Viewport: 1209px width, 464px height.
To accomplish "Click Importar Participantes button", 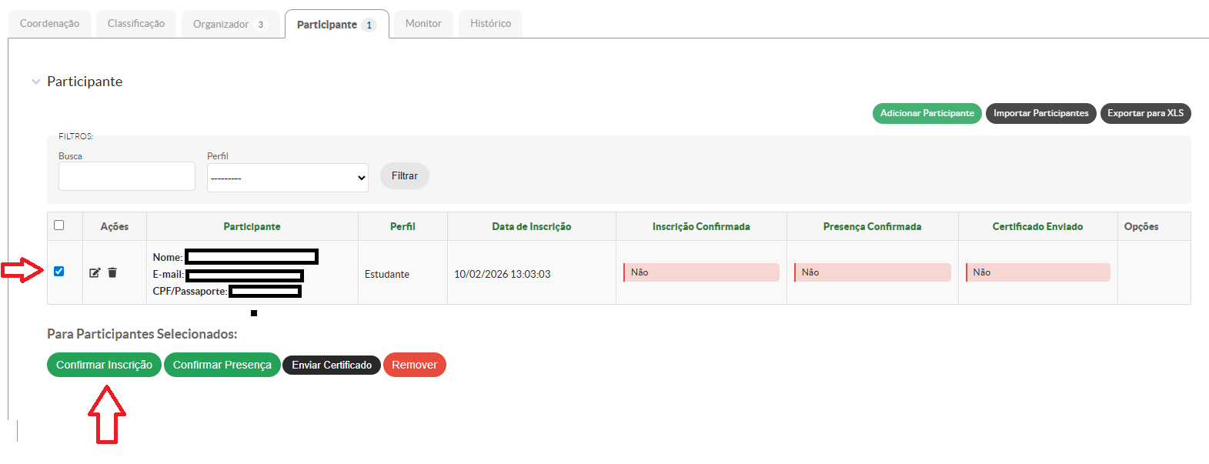I will coord(1040,113).
